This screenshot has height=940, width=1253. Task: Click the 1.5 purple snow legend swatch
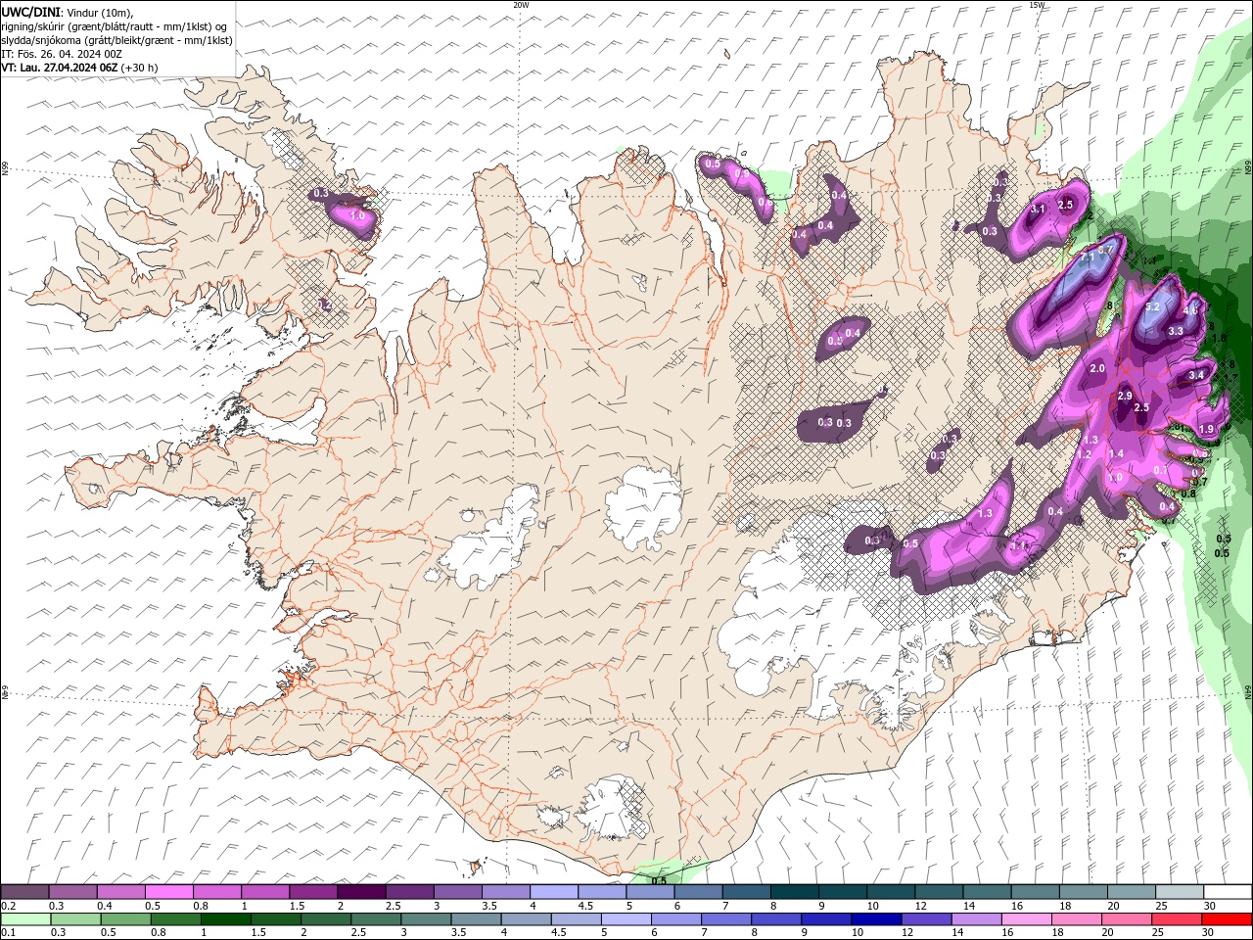[x=313, y=892]
